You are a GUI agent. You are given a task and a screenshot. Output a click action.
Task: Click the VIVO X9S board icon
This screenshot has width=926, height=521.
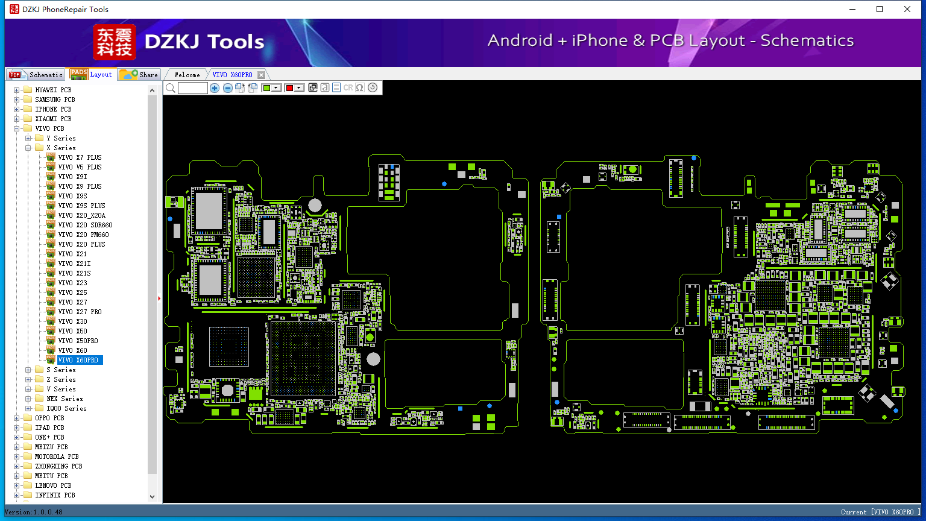tap(51, 196)
